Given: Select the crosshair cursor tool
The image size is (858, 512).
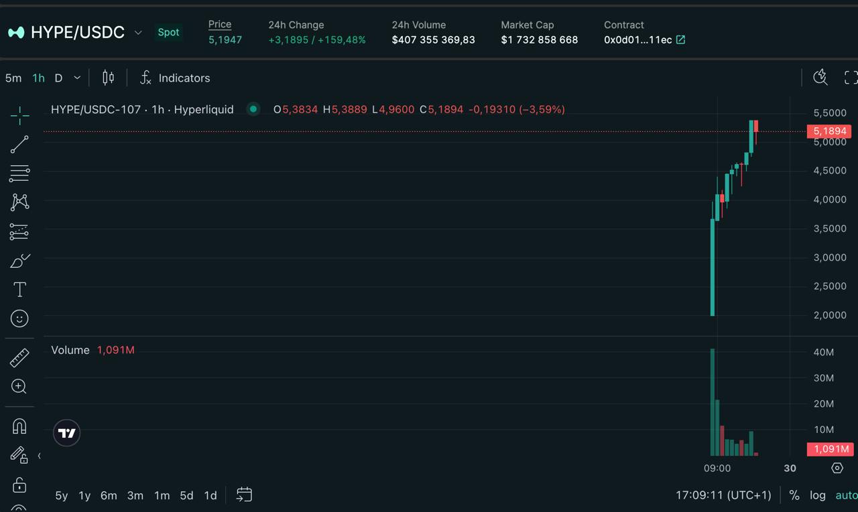Looking at the screenshot, I should point(19,115).
